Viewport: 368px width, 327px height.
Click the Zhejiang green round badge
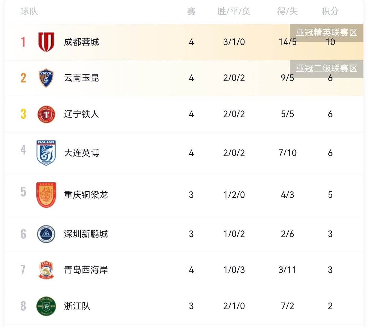tap(46, 306)
